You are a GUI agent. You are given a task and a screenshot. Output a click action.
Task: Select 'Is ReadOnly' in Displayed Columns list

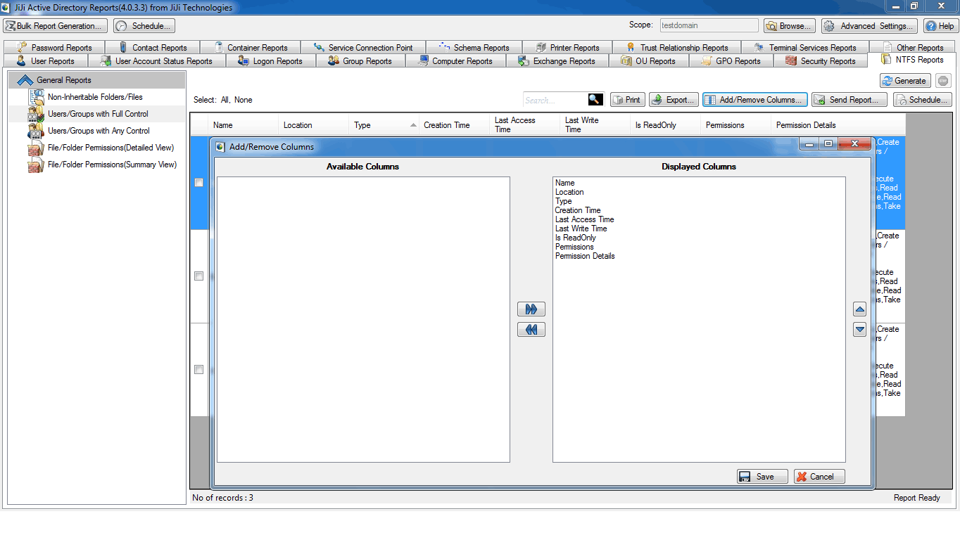tap(576, 238)
